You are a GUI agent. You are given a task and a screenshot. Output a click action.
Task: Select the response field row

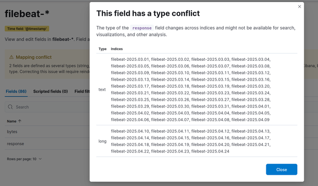(x=47, y=143)
